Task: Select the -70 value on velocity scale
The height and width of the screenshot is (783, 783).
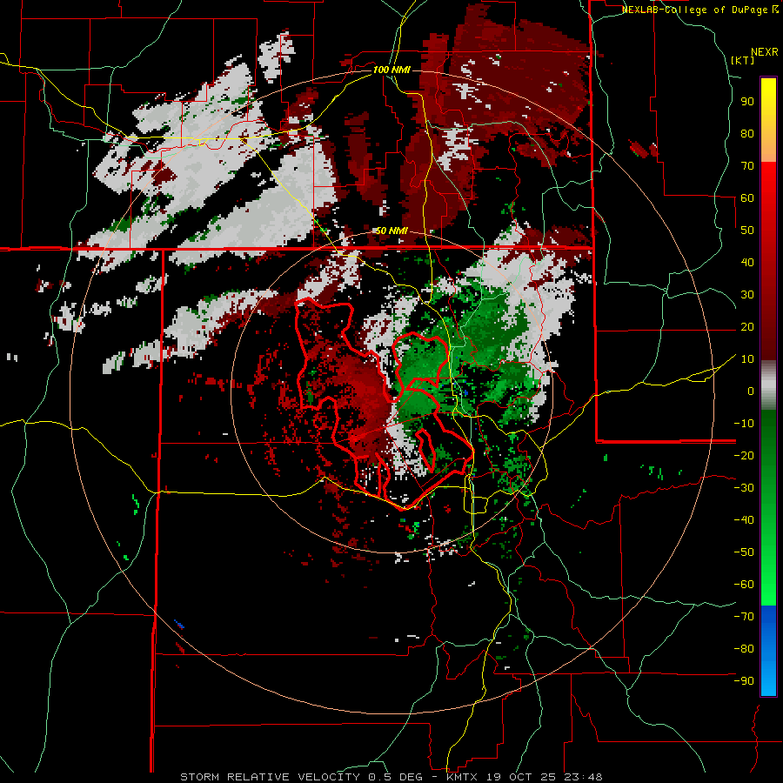Action: (744, 616)
